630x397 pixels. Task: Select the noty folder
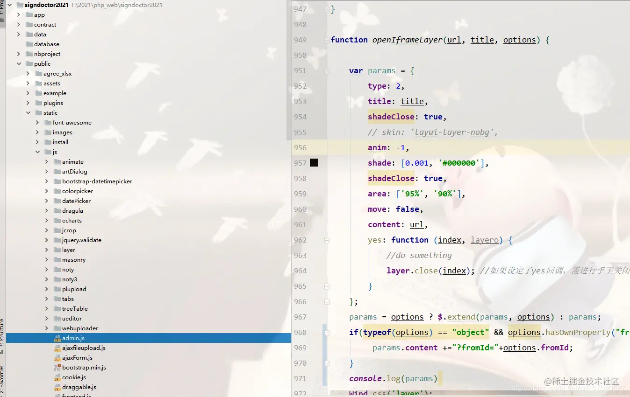coord(68,270)
